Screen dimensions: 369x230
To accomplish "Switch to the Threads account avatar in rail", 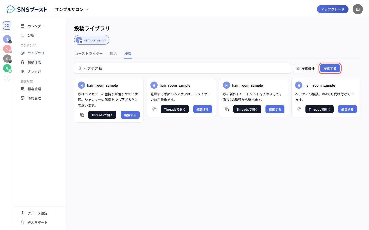I will tap(7, 39).
